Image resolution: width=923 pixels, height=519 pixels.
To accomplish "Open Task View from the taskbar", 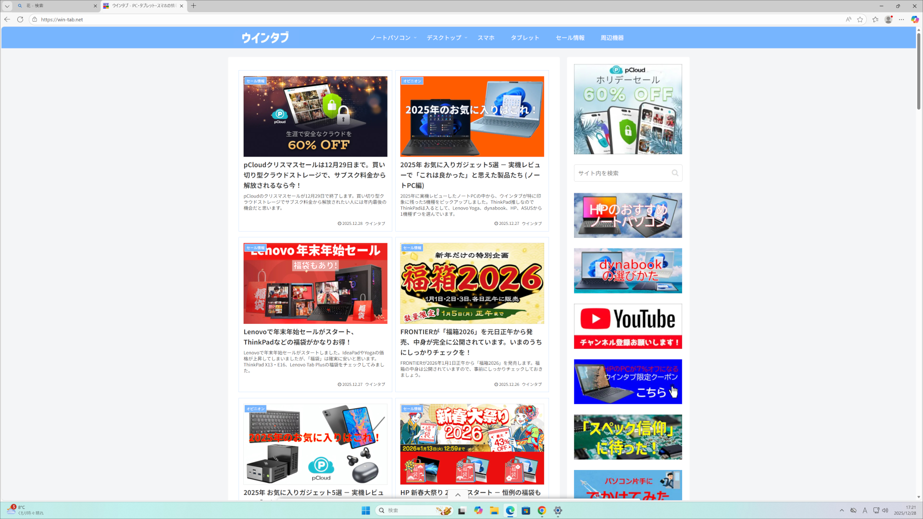I will [x=461, y=510].
